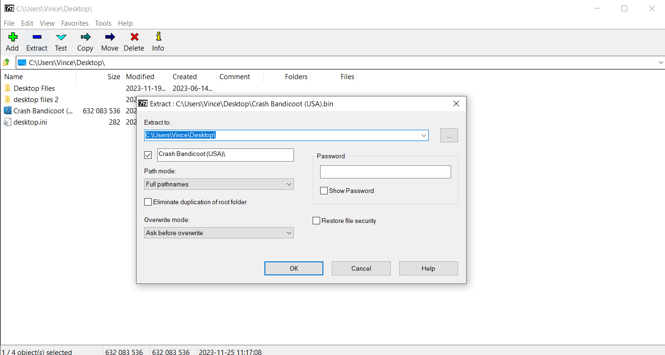Enable Restore file security
Image resolution: width=665 pixels, height=355 pixels.
(316, 221)
